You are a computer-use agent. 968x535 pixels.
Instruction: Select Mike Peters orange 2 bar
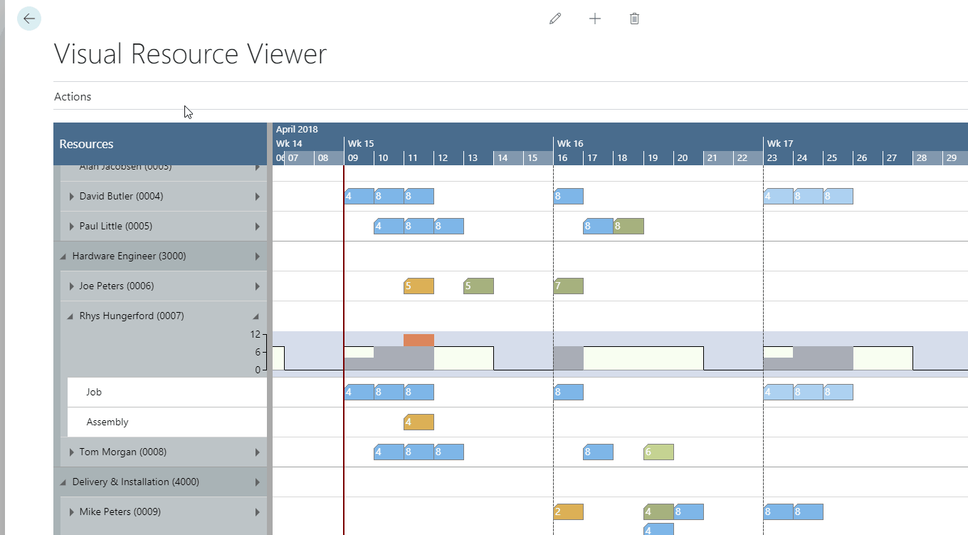click(x=568, y=512)
